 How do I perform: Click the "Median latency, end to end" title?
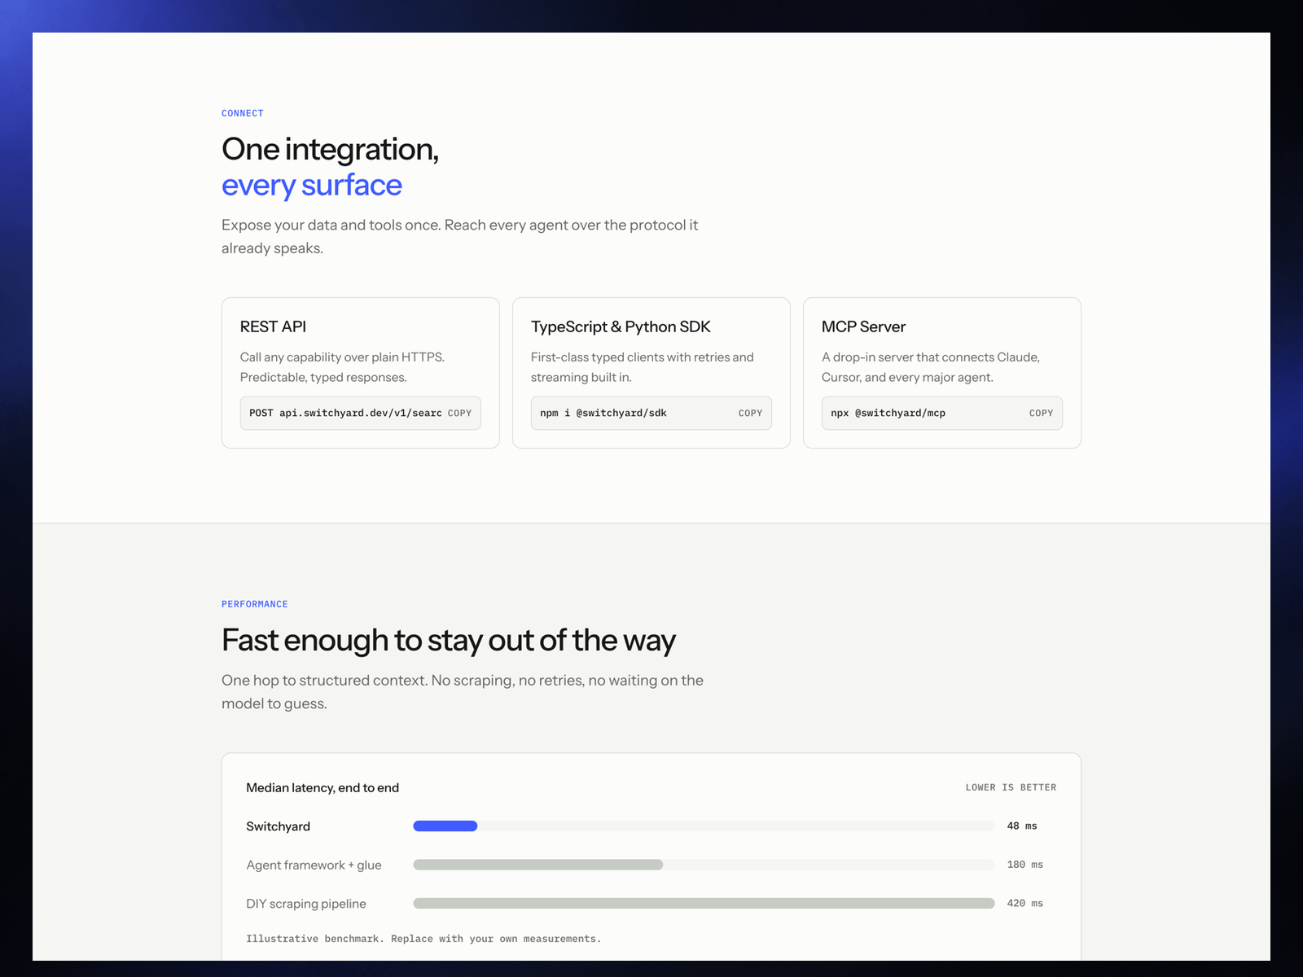click(x=322, y=787)
